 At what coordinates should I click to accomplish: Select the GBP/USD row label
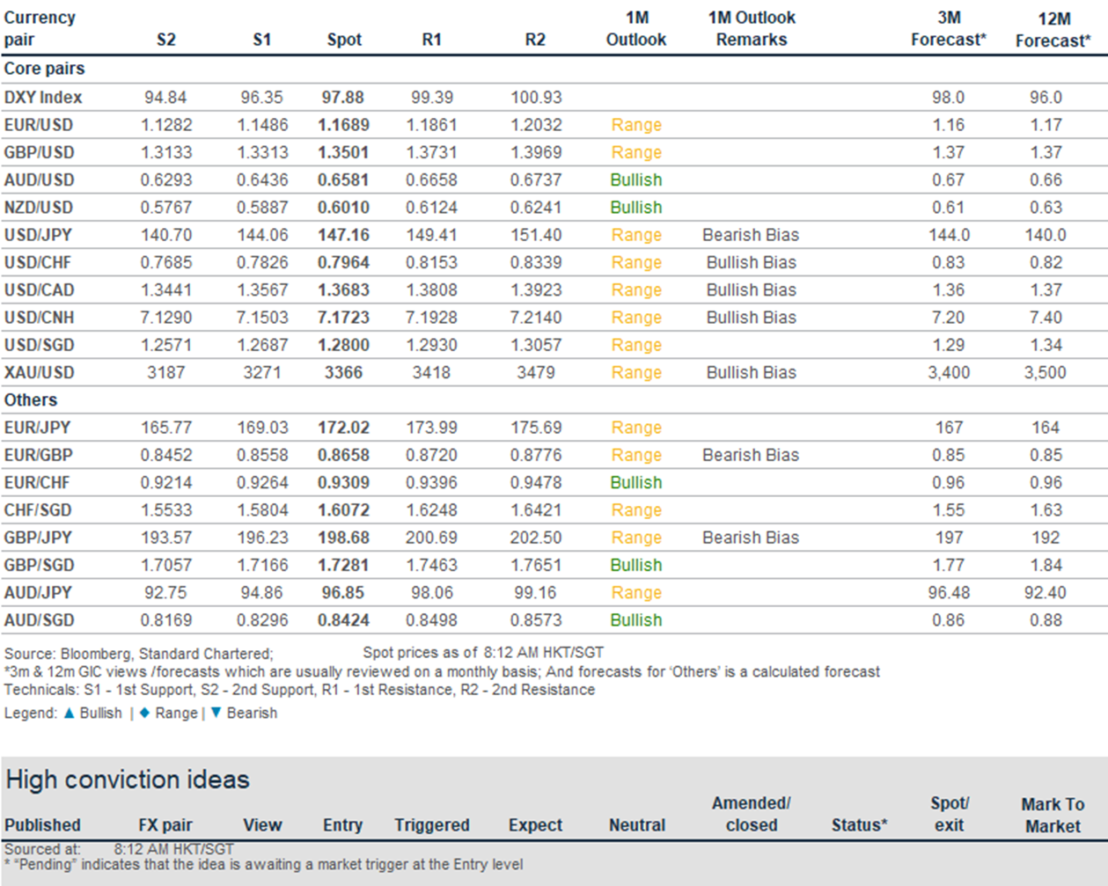[40, 152]
